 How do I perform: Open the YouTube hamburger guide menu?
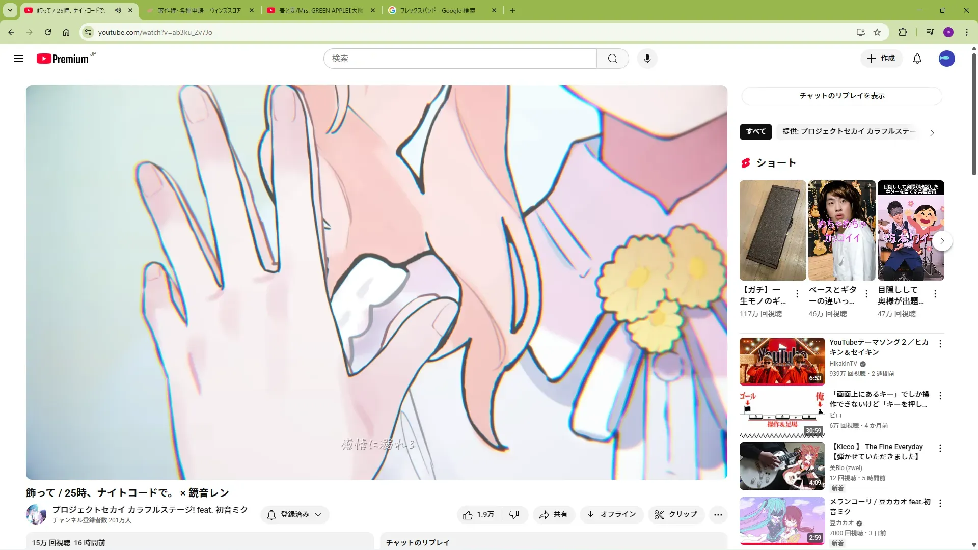coord(18,59)
